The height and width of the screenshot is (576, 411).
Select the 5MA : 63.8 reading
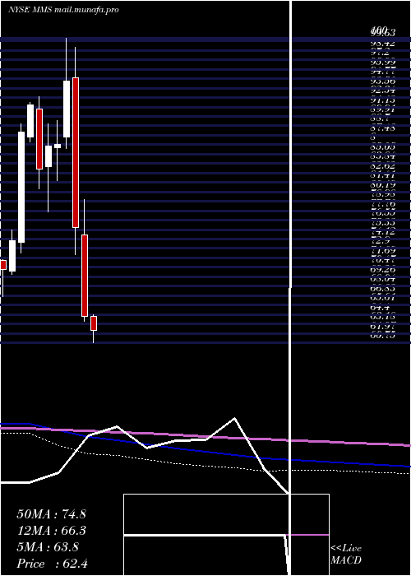tap(48, 547)
